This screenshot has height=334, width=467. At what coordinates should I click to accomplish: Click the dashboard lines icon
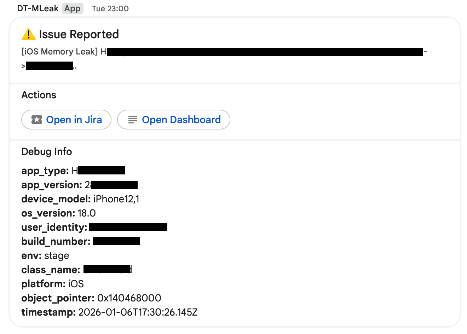tap(133, 120)
